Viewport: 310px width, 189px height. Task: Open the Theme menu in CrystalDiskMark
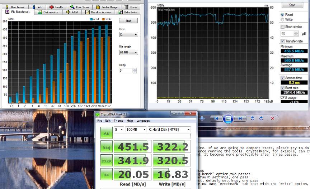[118, 121]
